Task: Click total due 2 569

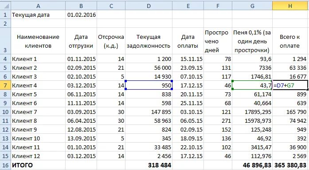Action: 290,156
